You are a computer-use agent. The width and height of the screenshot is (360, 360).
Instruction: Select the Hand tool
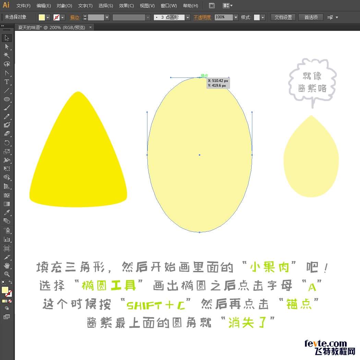(x=7, y=266)
